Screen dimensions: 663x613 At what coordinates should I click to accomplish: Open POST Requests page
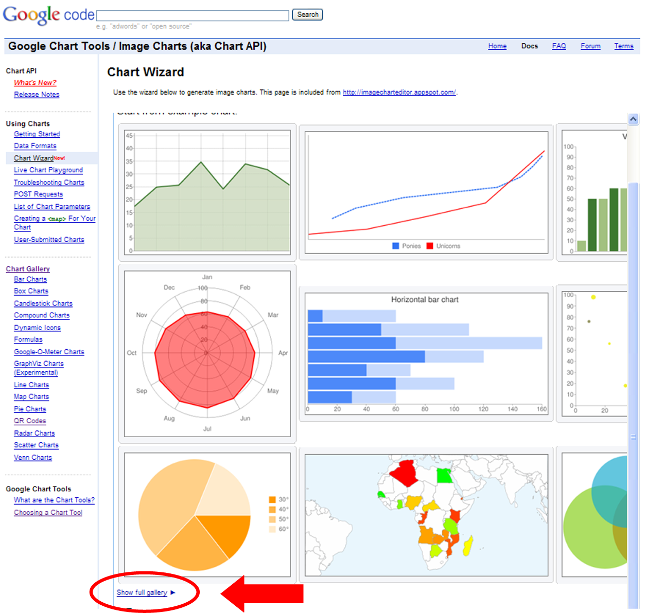(39, 194)
